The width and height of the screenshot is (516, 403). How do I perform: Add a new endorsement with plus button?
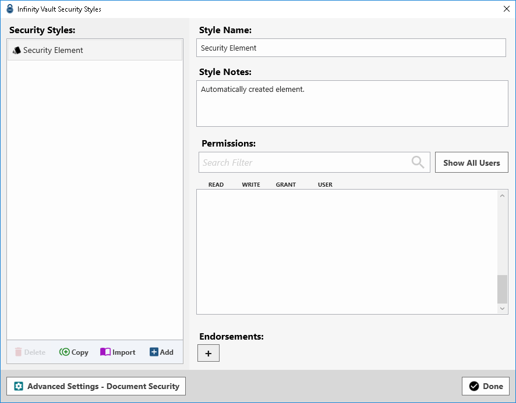(x=208, y=353)
